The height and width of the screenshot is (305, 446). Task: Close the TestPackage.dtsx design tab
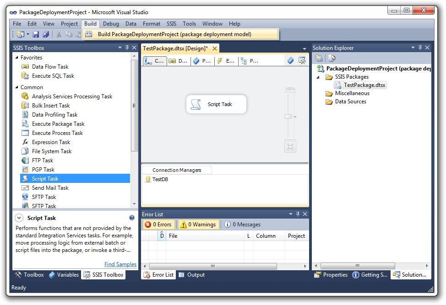point(215,48)
